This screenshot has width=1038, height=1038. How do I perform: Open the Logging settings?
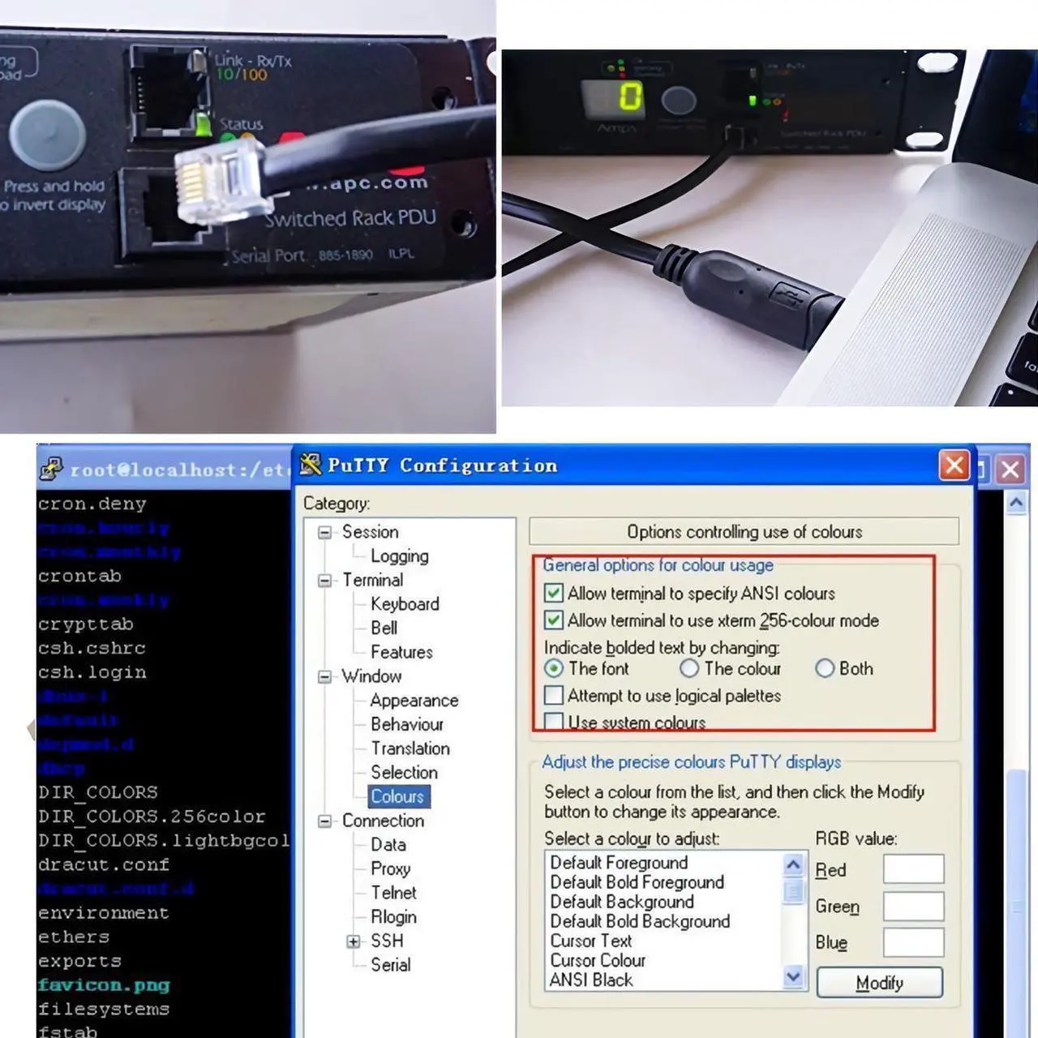399,556
